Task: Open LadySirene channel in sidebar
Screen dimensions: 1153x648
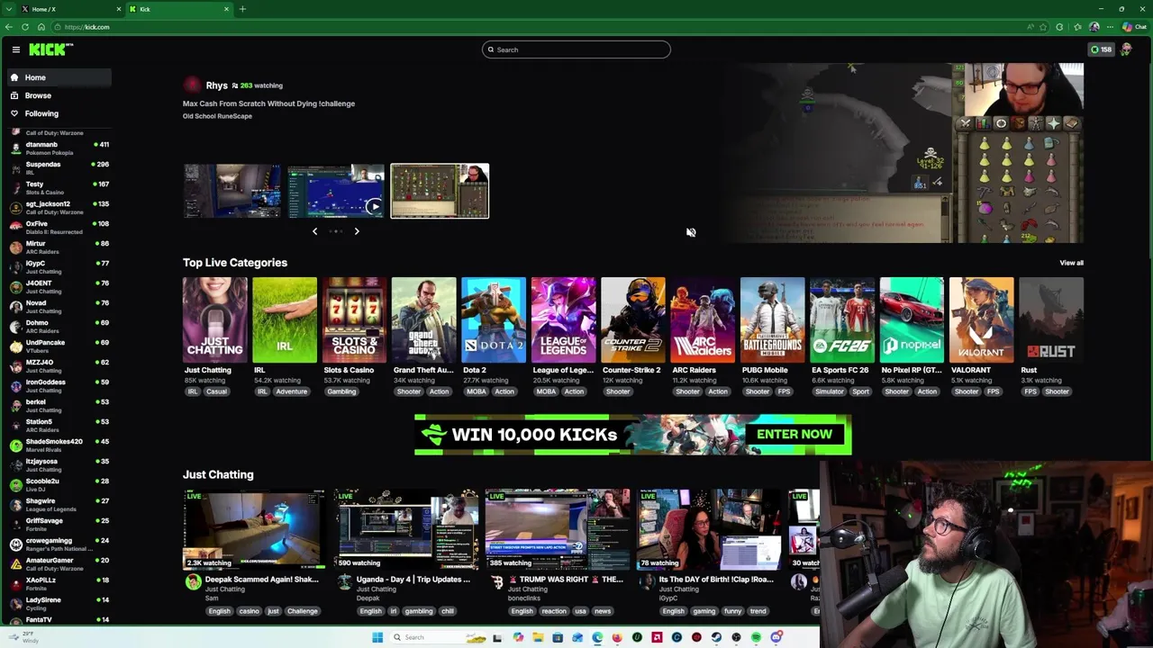Action: click(59, 603)
